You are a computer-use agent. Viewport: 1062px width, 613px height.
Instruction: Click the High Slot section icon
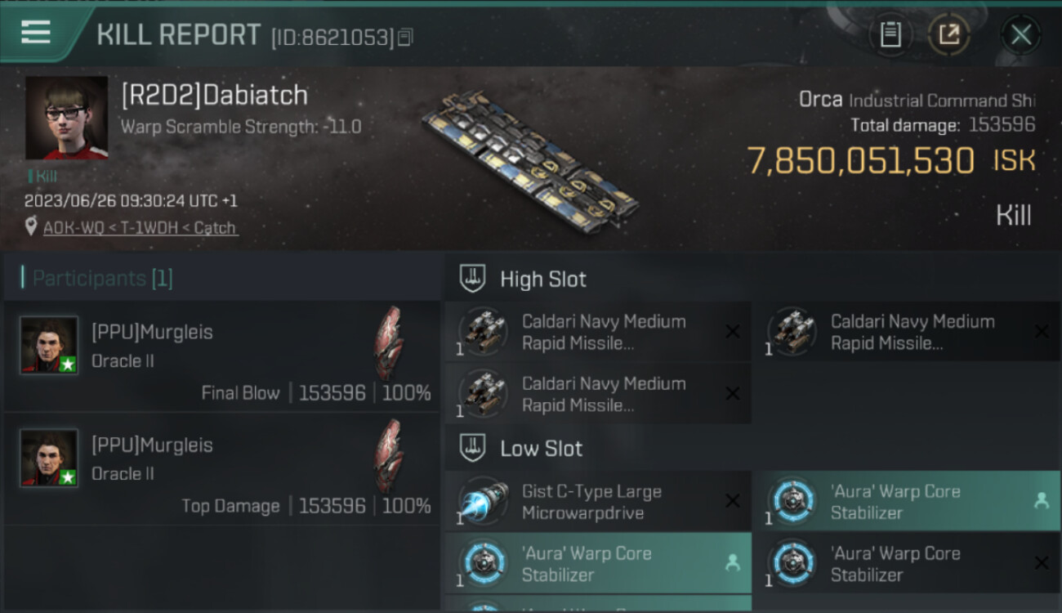click(473, 279)
